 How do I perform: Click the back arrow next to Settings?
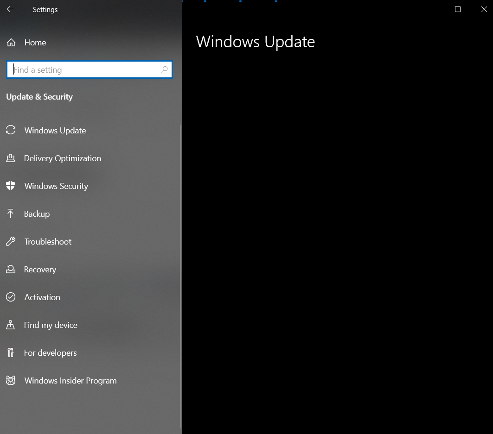(x=10, y=9)
